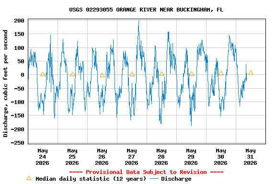276x184 pixels.
Task: Click the highest discharge peak near 200 on May 27
Action: click(x=138, y=21)
